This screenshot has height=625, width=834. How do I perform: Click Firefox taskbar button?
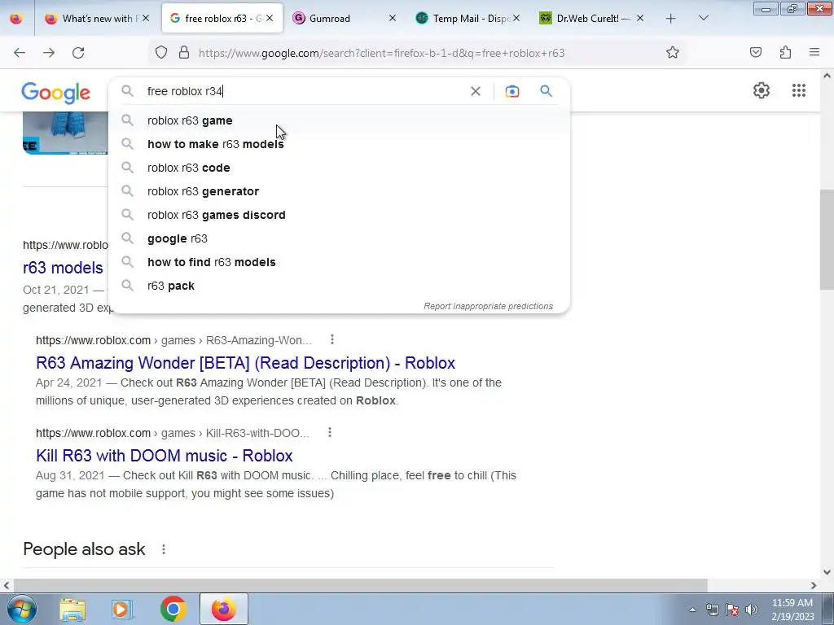[224, 609]
